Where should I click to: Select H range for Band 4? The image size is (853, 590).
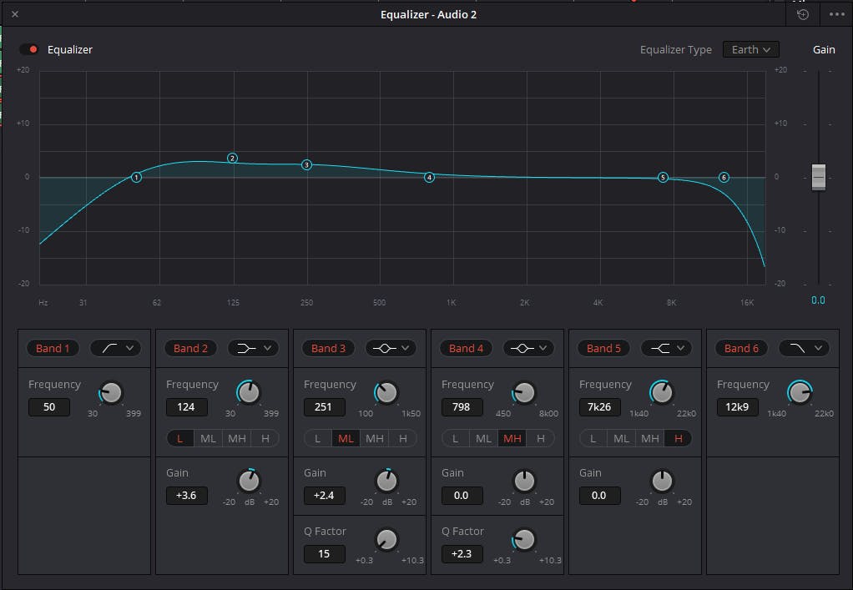540,438
